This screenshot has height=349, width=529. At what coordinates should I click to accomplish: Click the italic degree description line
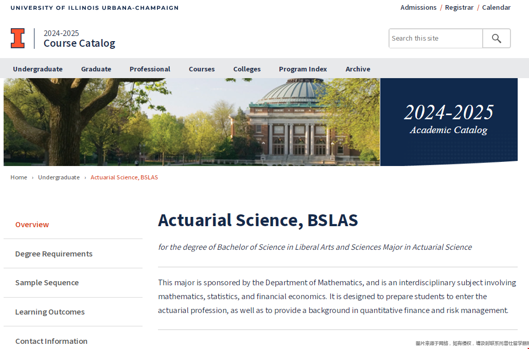pyautogui.click(x=315, y=247)
